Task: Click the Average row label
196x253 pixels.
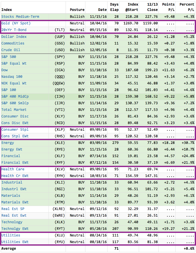Action: click(9, 248)
